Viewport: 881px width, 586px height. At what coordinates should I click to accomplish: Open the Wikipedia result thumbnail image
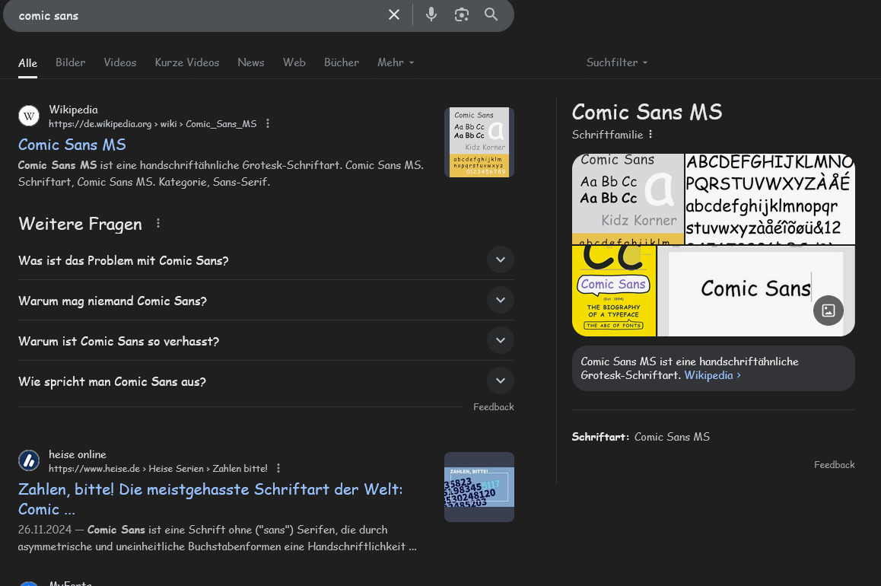tap(479, 142)
